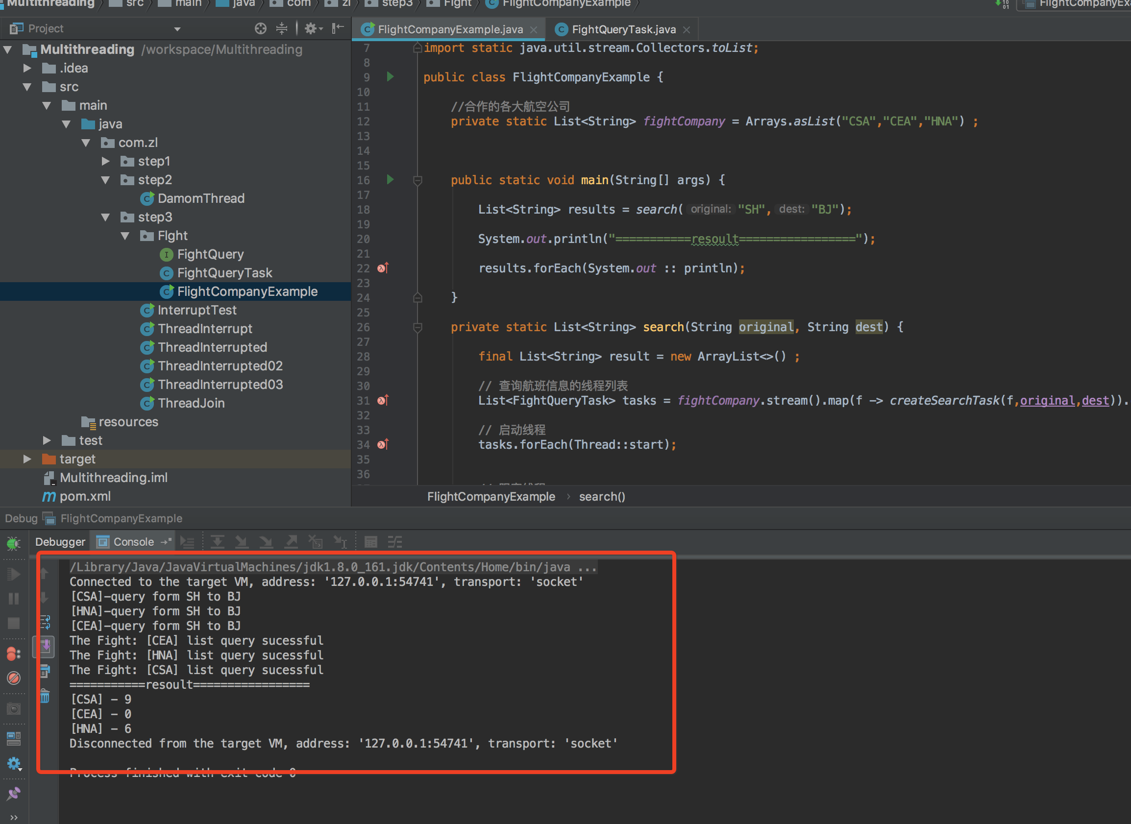Pin the debug tab with pin icon
The height and width of the screenshot is (824, 1131).
[x=13, y=793]
